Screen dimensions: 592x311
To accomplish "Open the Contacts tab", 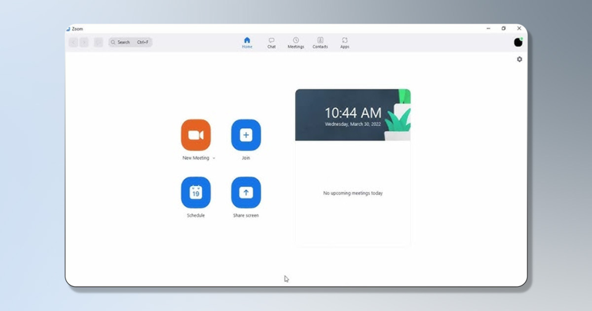I will [320, 43].
